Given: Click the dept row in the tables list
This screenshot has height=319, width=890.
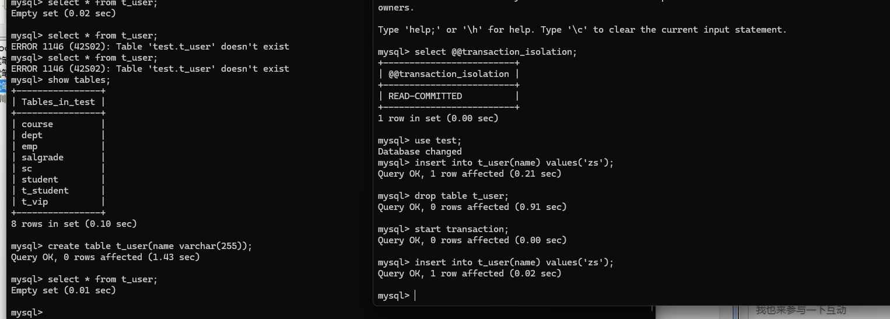Looking at the screenshot, I should coord(32,135).
